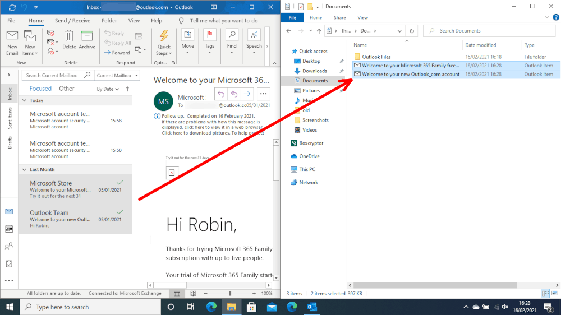Open the Outlook File tab
The width and height of the screenshot is (561, 315).
pyautogui.click(x=11, y=21)
